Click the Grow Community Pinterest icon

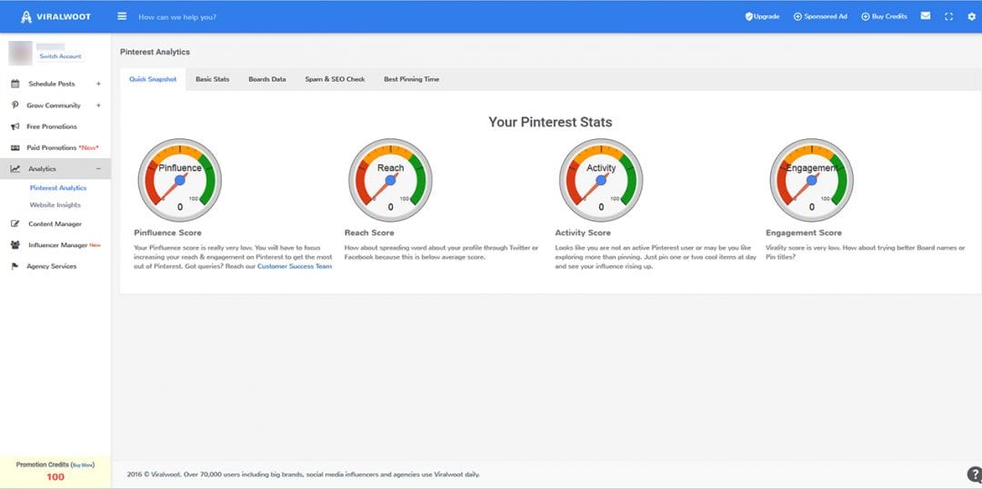[15, 105]
